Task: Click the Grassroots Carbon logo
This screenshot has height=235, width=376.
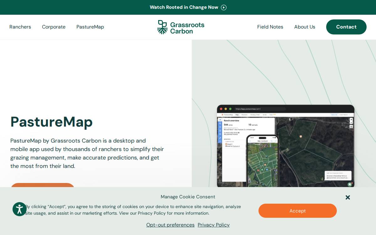Action: pyautogui.click(x=181, y=27)
